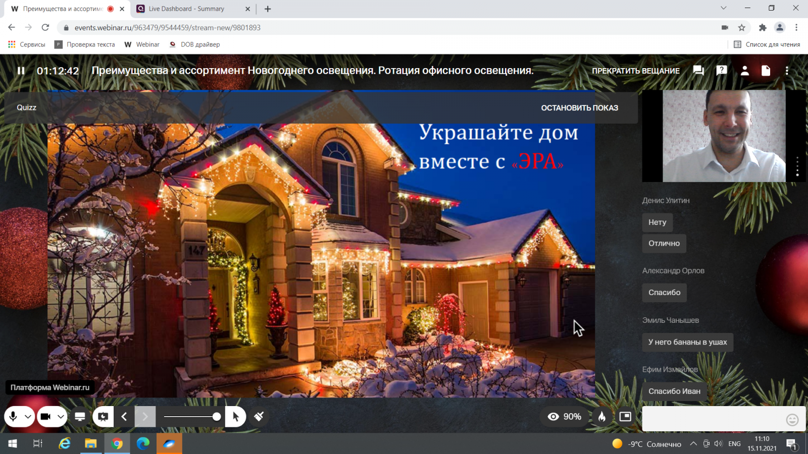Click ОСТАНОВИТЬ ПОКАЗ to stop presentation
Screen dimensions: 808x454
tap(579, 108)
